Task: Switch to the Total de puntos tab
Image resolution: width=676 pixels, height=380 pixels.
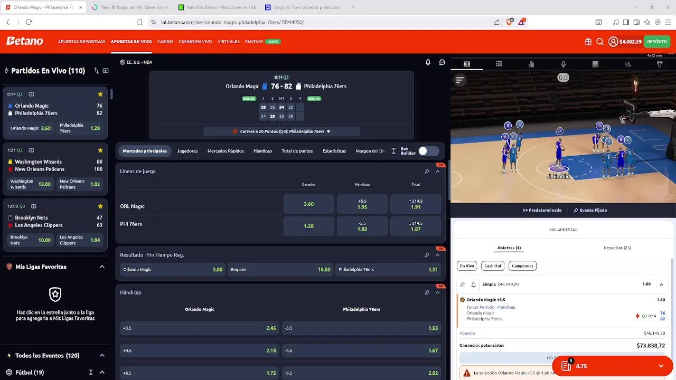Action: point(297,151)
